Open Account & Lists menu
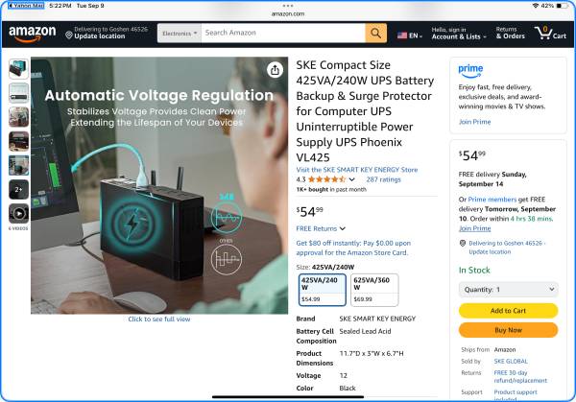Viewport: 576px width, 402px height. pos(459,33)
